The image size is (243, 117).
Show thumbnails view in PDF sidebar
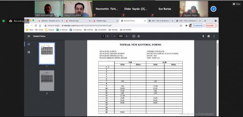pos(29,44)
